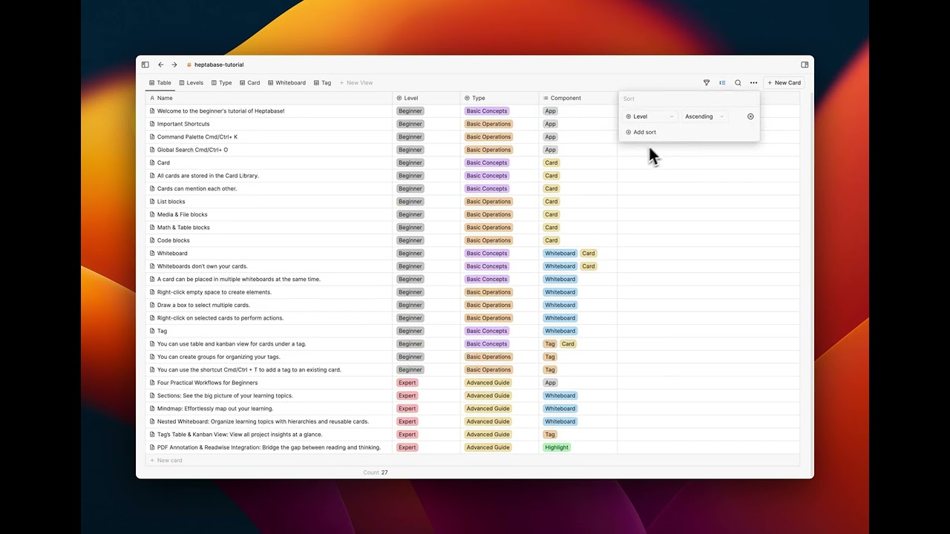The height and width of the screenshot is (534, 950).
Task: Open the filter funnel icon
Action: tap(707, 83)
